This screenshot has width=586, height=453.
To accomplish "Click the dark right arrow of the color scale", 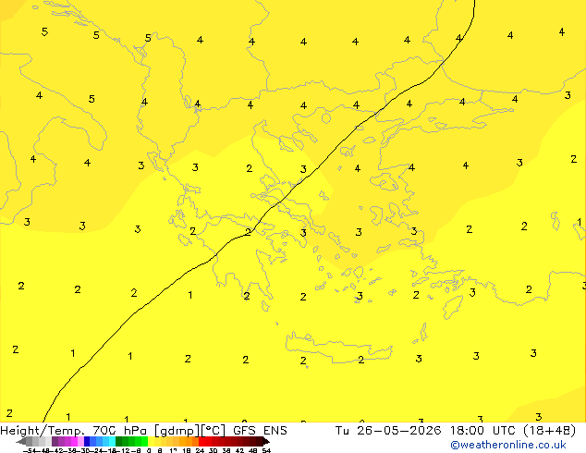I will coord(266,441).
